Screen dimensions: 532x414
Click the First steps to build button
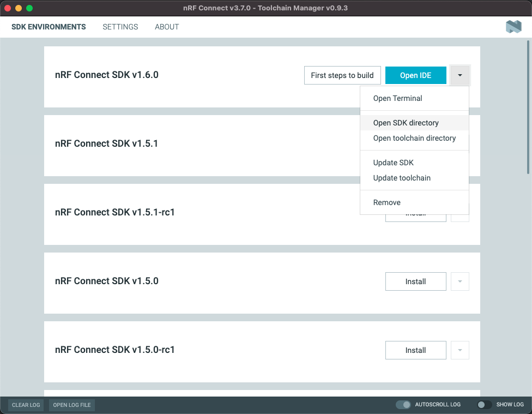point(342,75)
